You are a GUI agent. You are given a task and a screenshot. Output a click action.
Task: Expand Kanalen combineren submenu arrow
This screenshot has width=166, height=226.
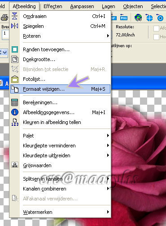click(108, 189)
